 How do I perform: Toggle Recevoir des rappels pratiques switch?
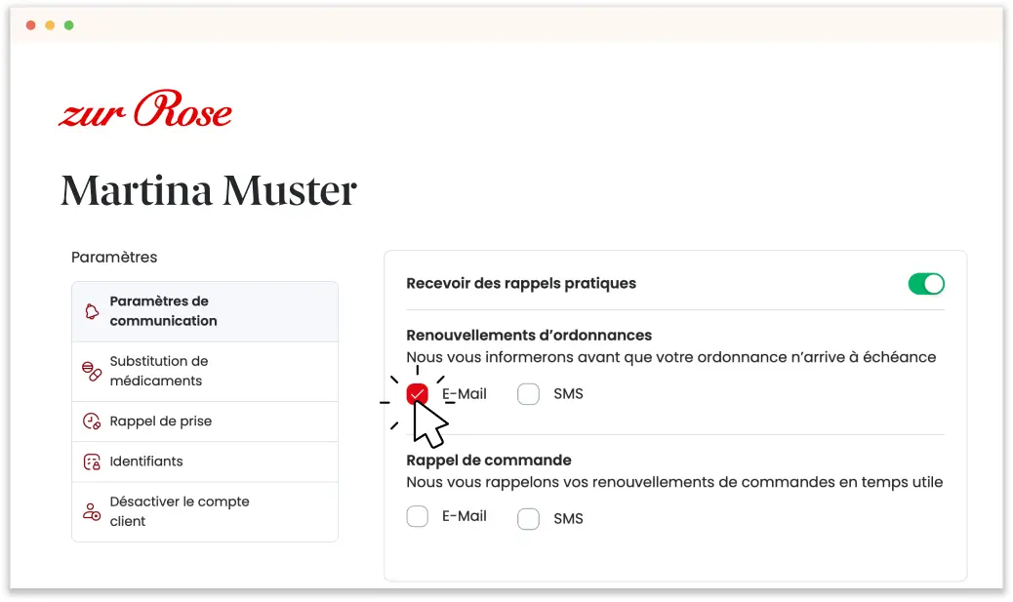tap(926, 284)
